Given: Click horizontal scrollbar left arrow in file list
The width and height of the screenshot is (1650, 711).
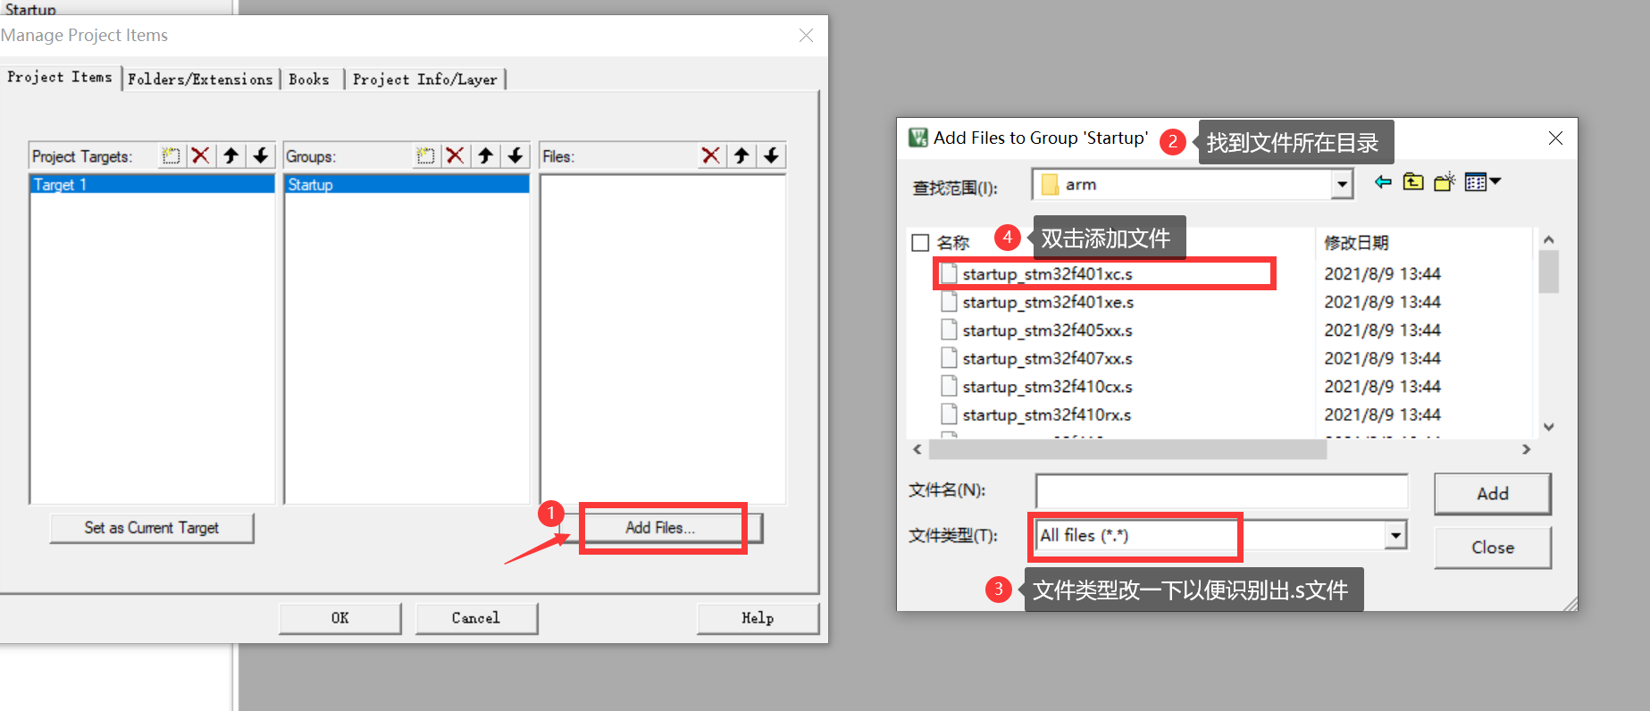Looking at the screenshot, I should [x=917, y=449].
